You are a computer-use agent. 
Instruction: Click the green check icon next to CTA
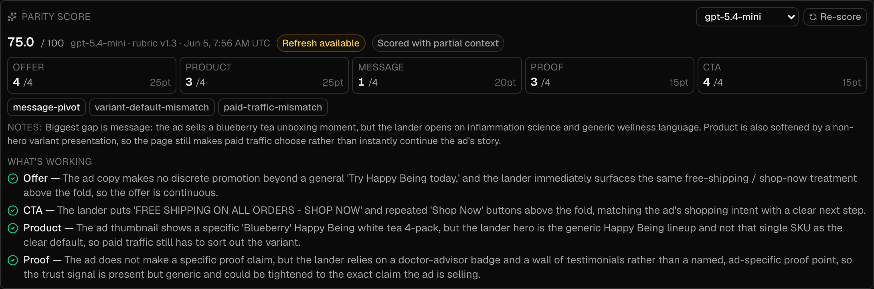13,211
